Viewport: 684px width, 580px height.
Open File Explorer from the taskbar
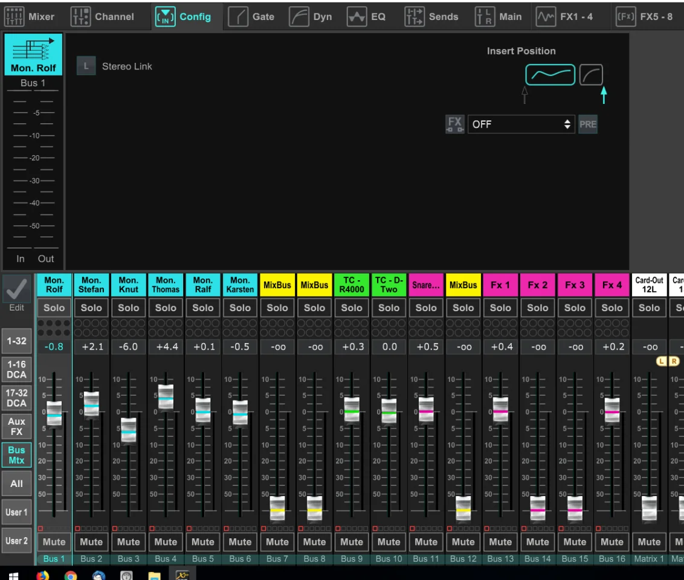[154, 575]
